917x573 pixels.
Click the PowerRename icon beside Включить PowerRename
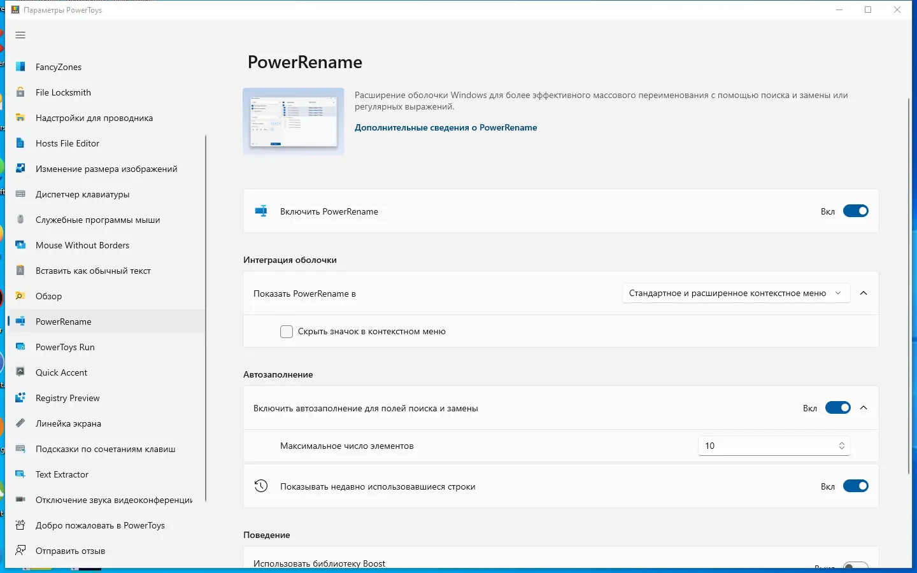[261, 211]
